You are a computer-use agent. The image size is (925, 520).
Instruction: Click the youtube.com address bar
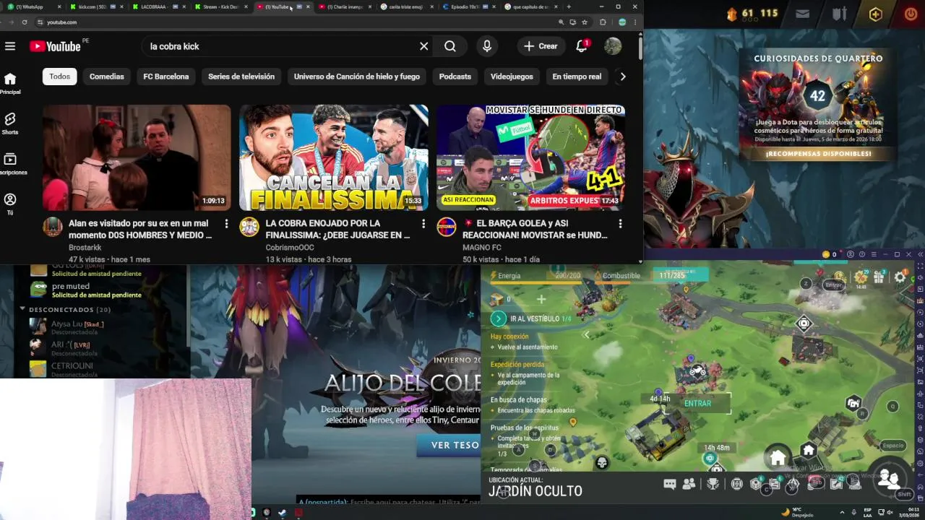click(289, 22)
